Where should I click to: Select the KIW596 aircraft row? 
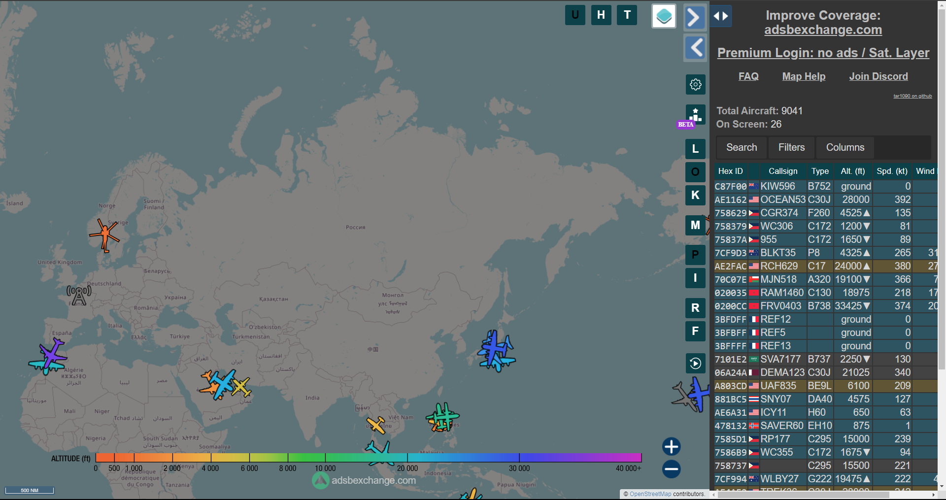[825, 186]
